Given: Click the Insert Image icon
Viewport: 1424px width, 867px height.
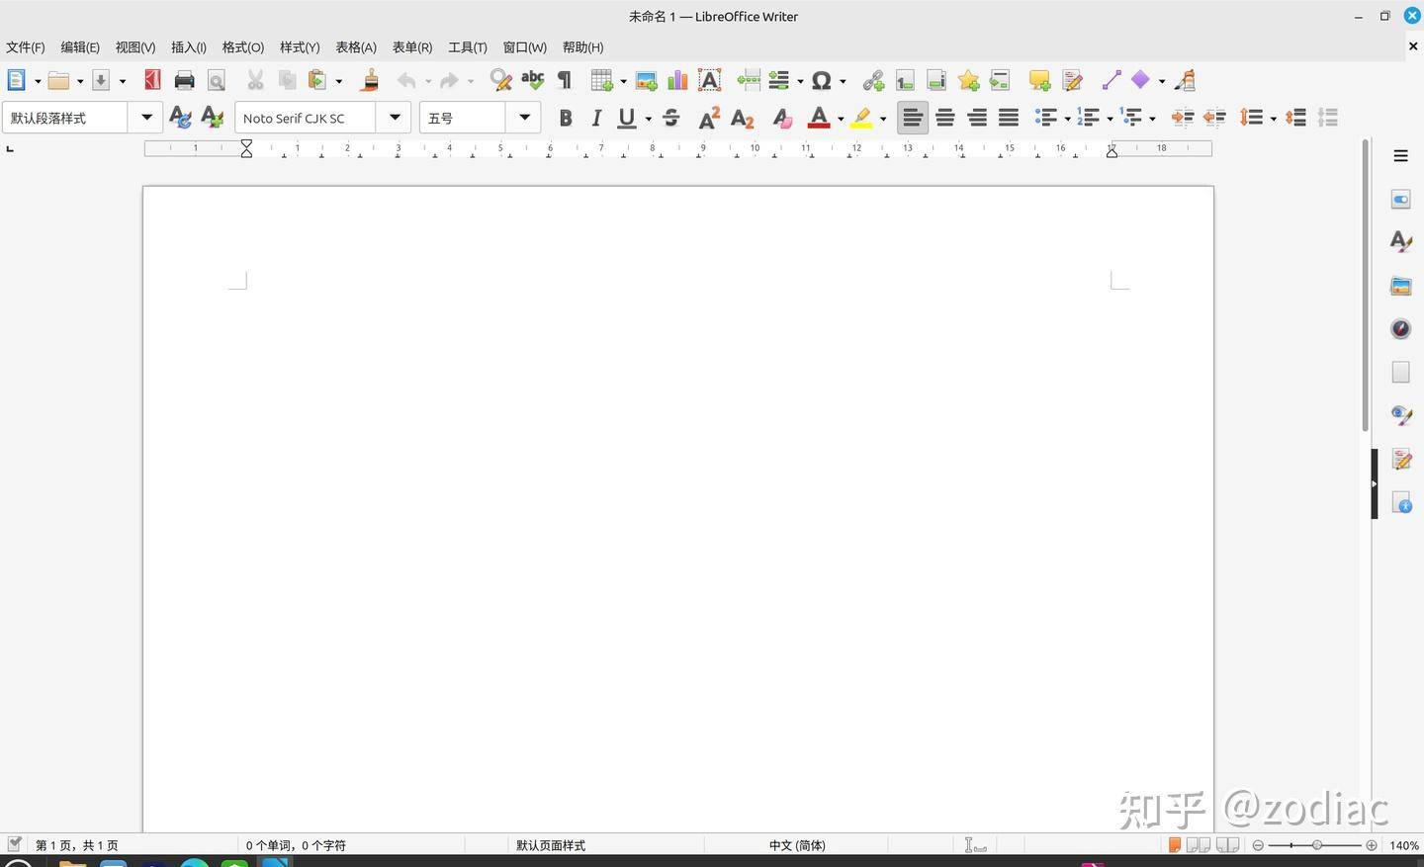Looking at the screenshot, I should click(x=647, y=80).
